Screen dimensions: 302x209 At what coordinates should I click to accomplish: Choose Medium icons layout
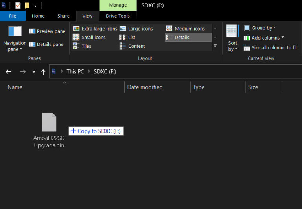click(185, 29)
